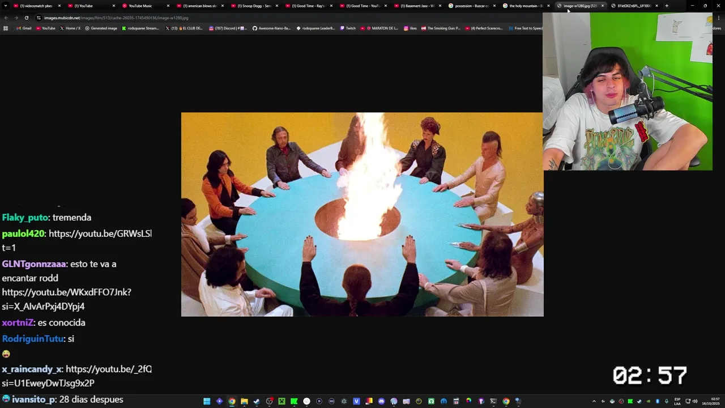Open the Free Text to Speech bookmark
This screenshot has width=725, height=408.
526,28
